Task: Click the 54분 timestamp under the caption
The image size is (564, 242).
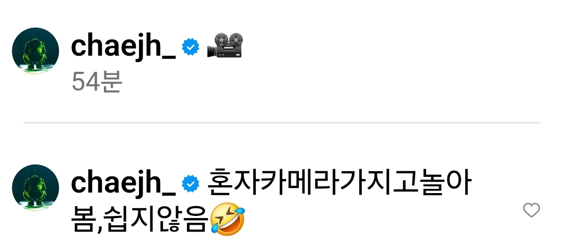Action: pyautogui.click(x=97, y=82)
